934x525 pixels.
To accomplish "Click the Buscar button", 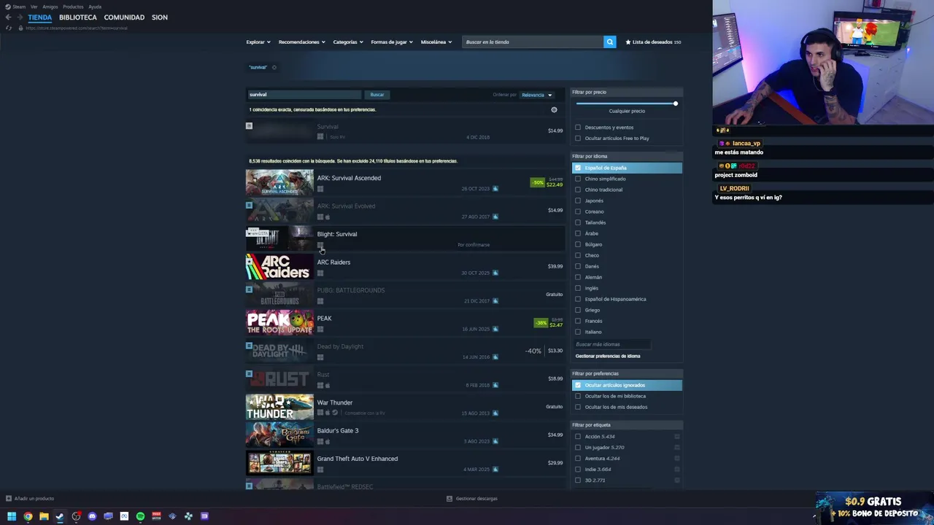I will [377, 95].
